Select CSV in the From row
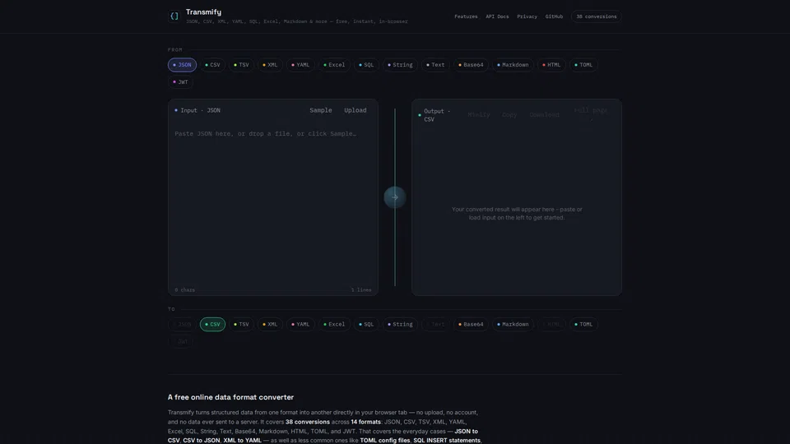The height and width of the screenshot is (444, 790). coord(212,65)
